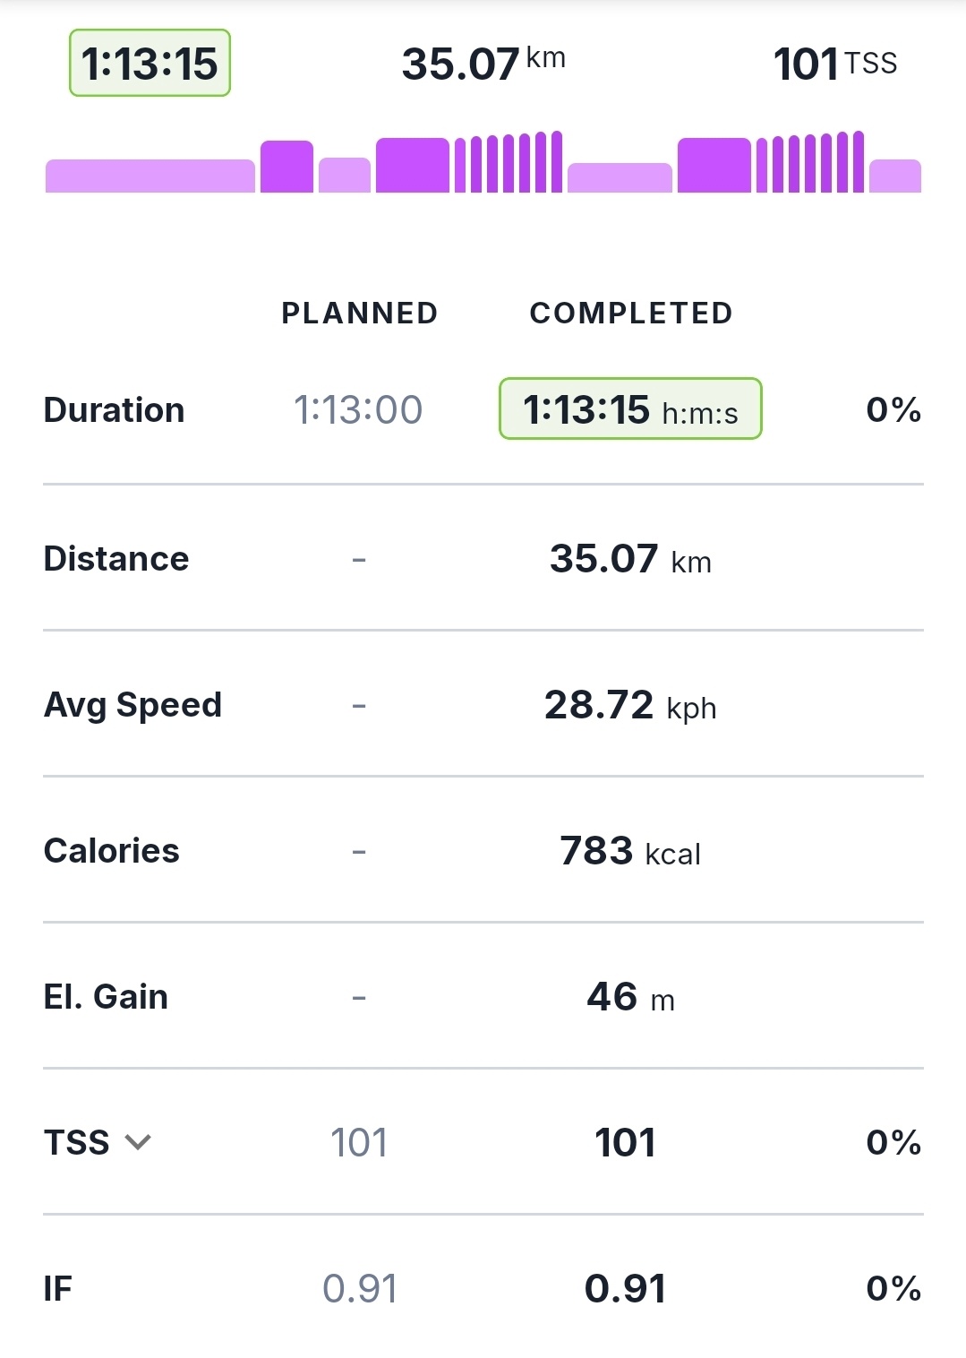Tap the 101 TSS summary at top
This screenshot has width=966, height=1358.
tap(834, 64)
